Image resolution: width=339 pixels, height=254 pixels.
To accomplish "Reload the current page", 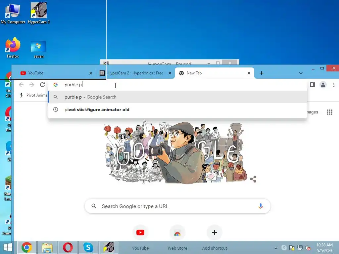I will pos(42,85).
